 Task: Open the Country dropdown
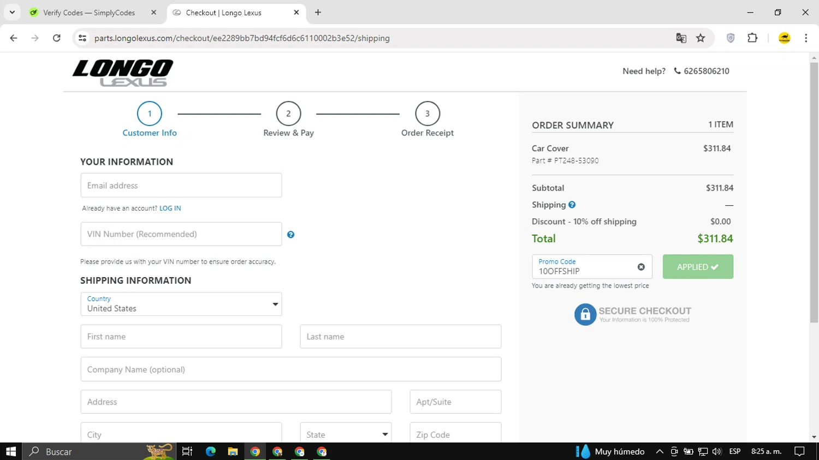point(181,304)
